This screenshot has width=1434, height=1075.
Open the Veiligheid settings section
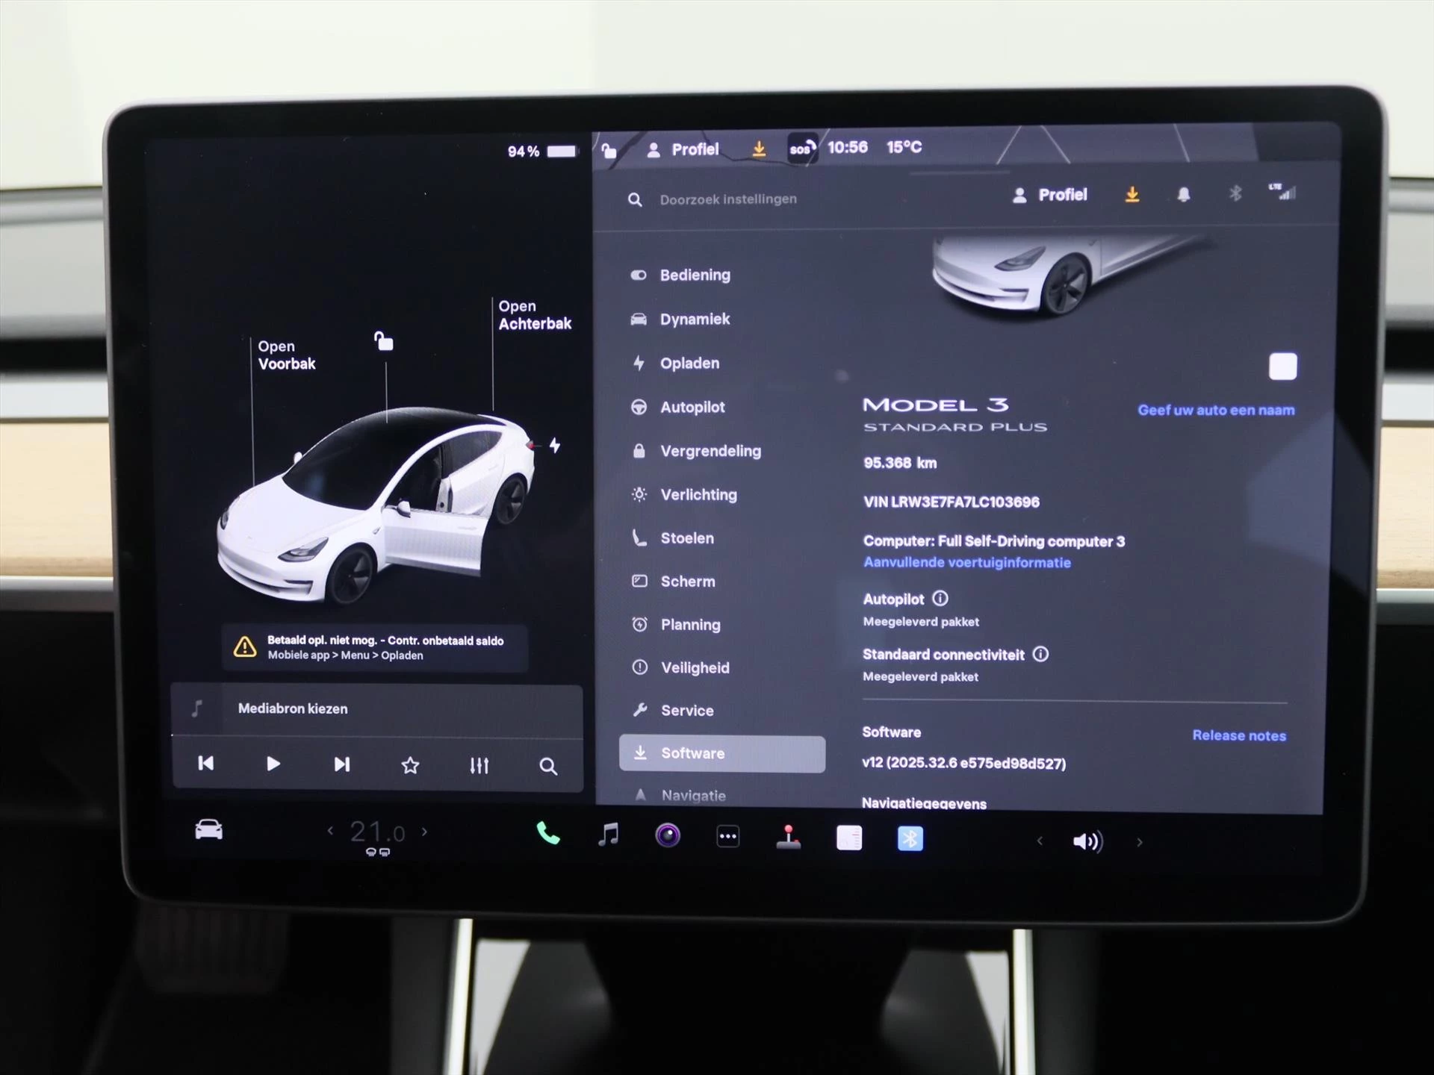(694, 667)
